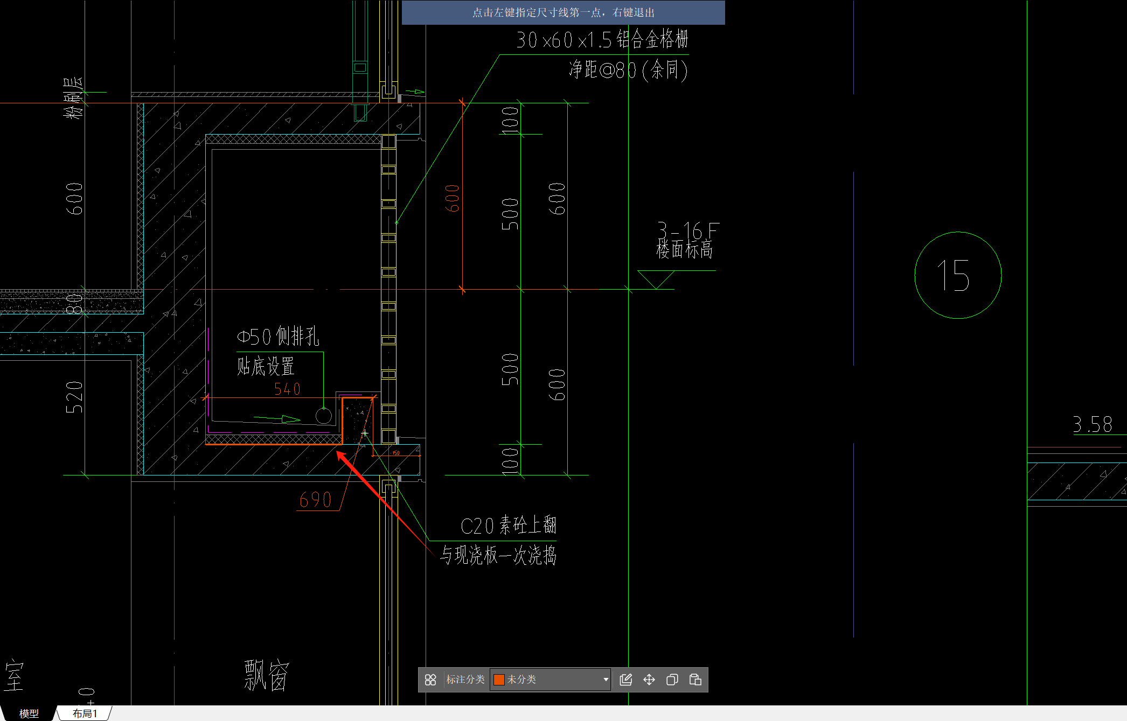Click the 520 dimension on left side
The height and width of the screenshot is (721, 1127).
pos(74,397)
